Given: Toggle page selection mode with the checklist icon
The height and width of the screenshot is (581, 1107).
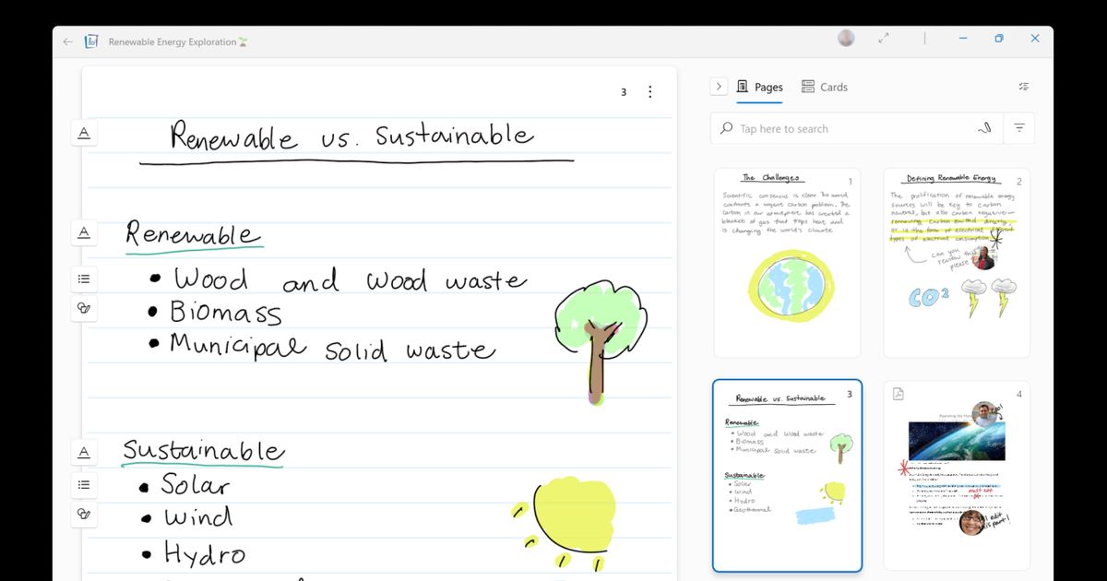Looking at the screenshot, I should click(x=1023, y=87).
